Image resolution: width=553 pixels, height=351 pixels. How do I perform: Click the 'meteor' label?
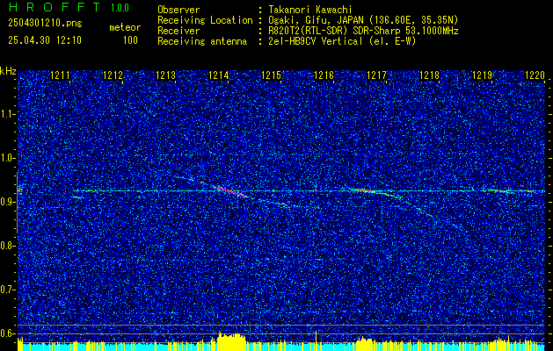click(125, 27)
